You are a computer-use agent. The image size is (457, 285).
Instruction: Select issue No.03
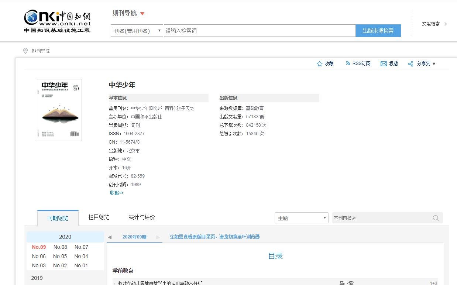pos(39,265)
